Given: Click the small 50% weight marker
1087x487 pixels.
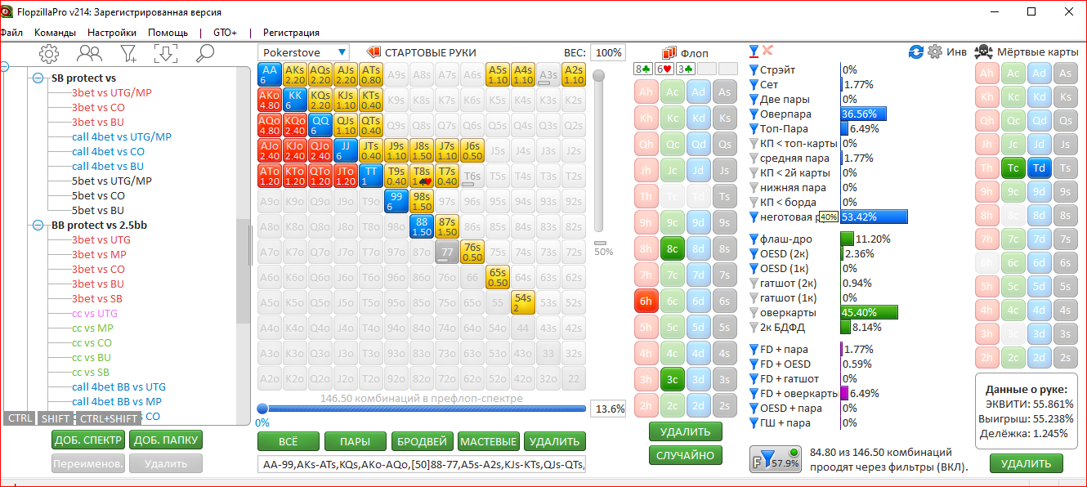Looking at the screenshot, I should 601,243.
